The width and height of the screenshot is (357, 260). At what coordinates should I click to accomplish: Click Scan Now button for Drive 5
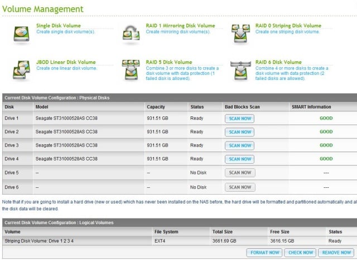[x=240, y=173]
